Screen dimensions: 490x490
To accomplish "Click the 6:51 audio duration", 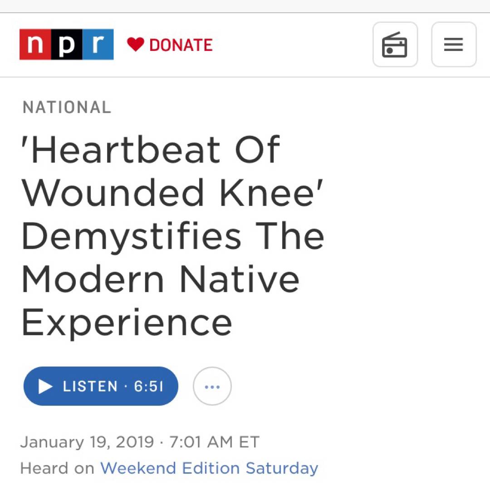I will click(148, 387).
